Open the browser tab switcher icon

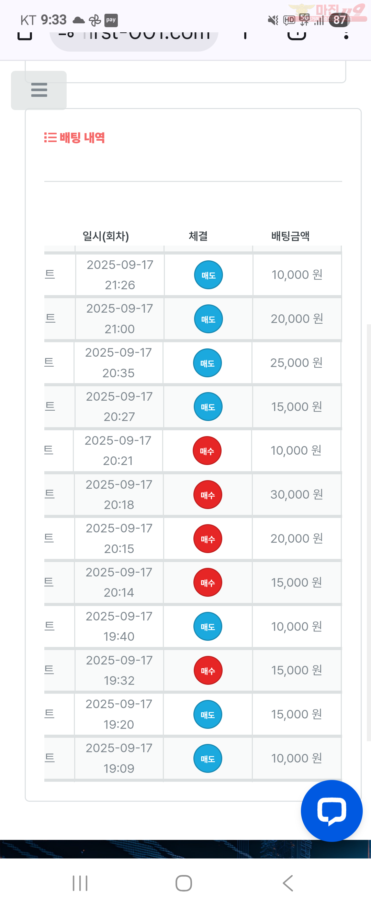[x=297, y=34]
